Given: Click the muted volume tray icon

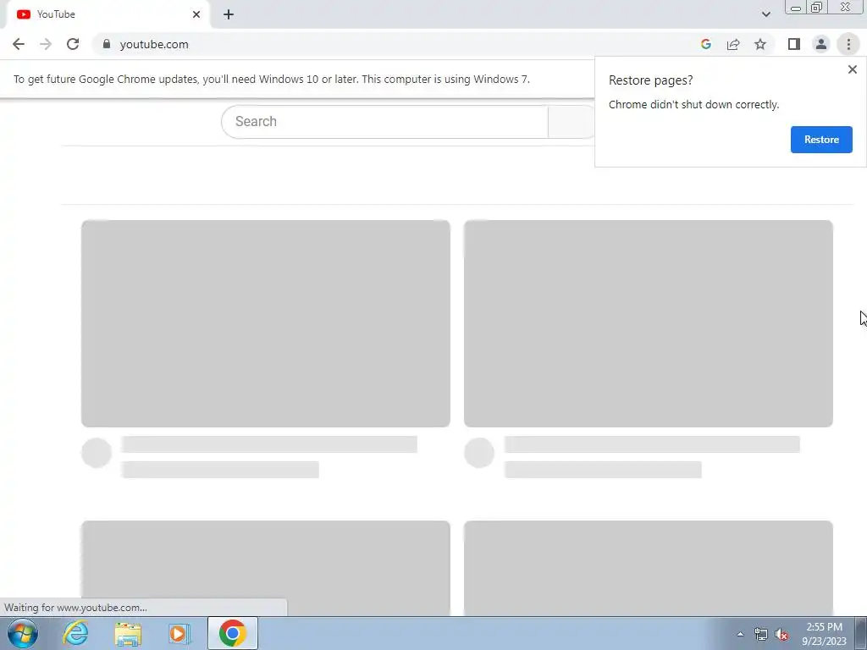Looking at the screenshot, I should pos(781,634).
